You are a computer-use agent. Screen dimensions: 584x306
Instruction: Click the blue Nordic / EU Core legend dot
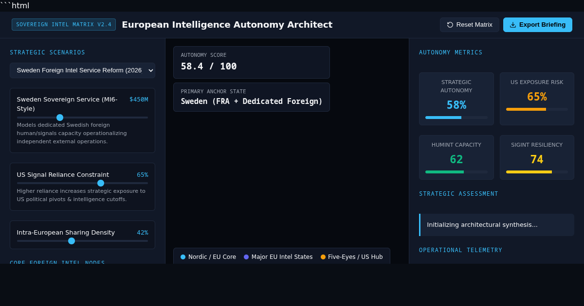[x=183, y=257]
